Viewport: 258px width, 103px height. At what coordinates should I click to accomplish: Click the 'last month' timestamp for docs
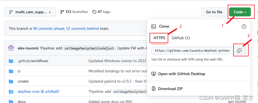(x=237, y=102)
